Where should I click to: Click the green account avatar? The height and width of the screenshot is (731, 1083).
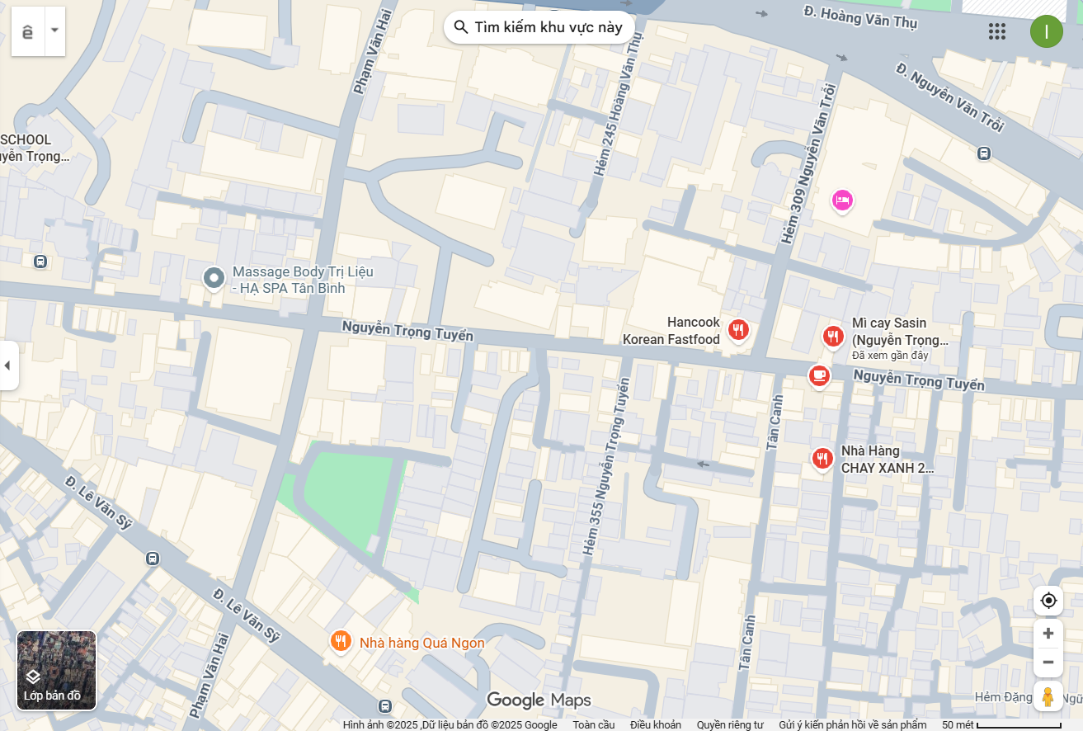1046,31
